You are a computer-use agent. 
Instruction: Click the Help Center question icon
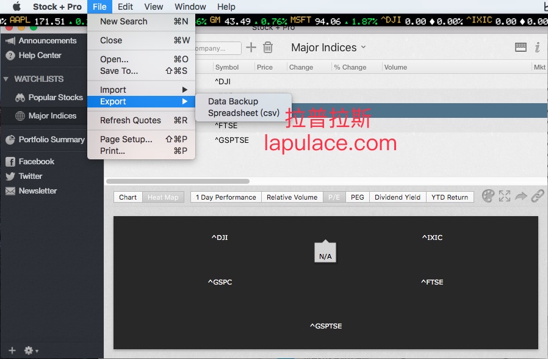10,56
